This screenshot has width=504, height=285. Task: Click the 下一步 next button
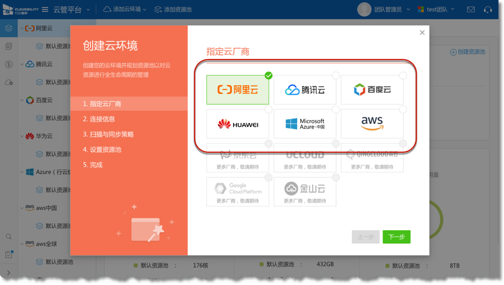(x=396, y=237)
